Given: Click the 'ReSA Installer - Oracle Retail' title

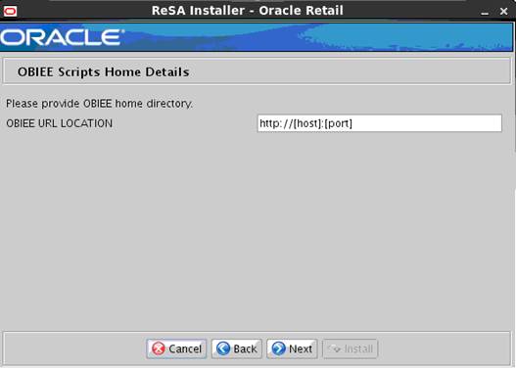Looking at the screenshot, I should (248, 11).
